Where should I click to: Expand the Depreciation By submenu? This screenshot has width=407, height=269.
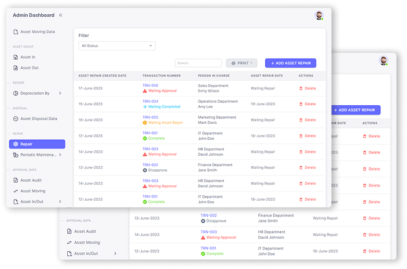pyautogui.click(x=60, y=94)
